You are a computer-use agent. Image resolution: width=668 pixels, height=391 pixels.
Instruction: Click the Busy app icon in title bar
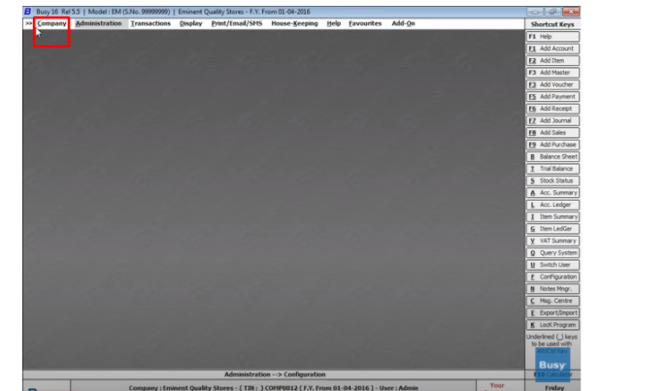[28, 12]
